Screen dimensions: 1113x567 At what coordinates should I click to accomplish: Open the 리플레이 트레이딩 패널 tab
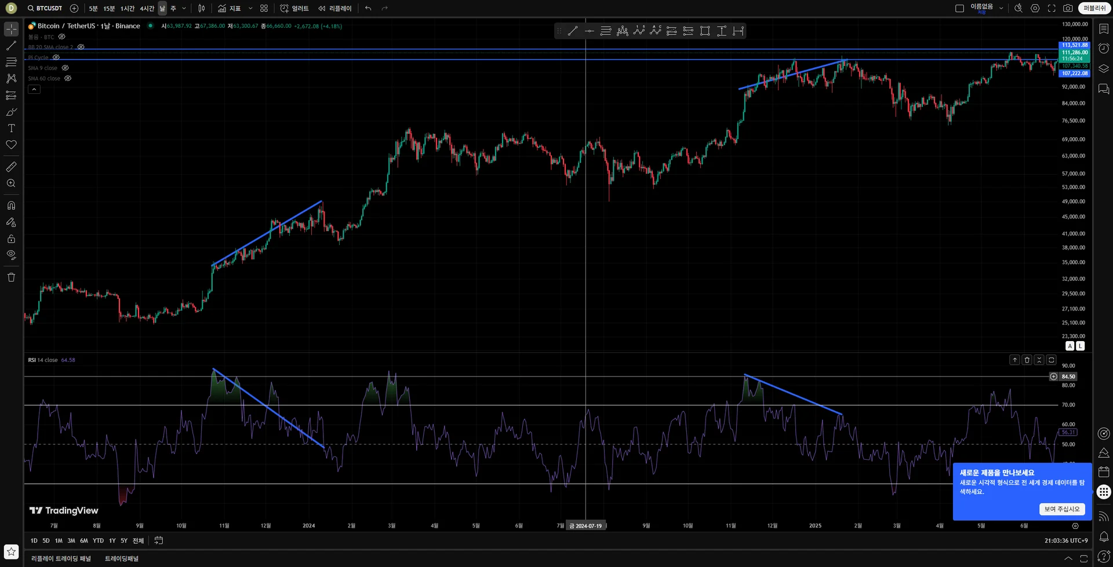pyautogui.click(x=61, y=558)
